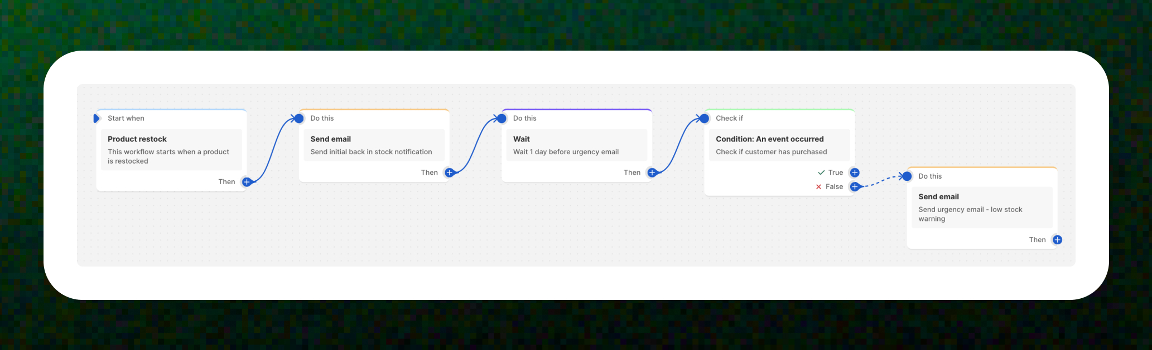1152x350 pixels.
Task: Open the Wait 1 day card
Action: [577, 145]
